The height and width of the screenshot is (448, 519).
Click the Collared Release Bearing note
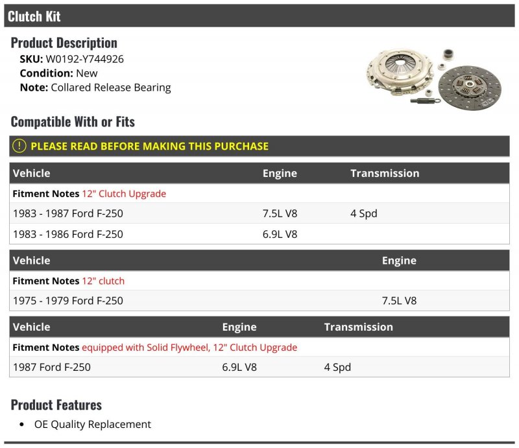pyautogui.click(x=111, y=88)
